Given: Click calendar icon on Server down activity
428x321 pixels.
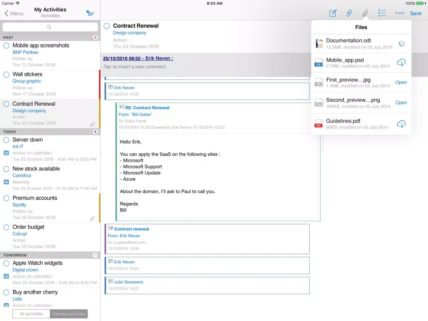Looking at the screenshot, I should pos(6,153).
